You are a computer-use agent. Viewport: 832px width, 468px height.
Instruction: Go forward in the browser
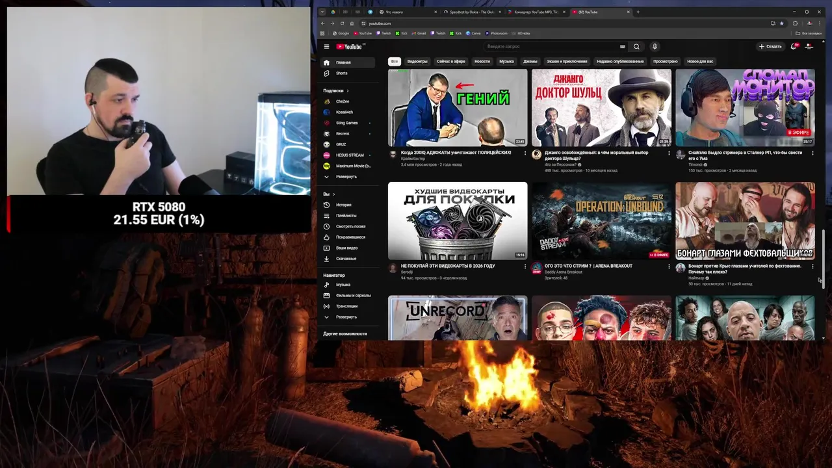[333, 23]
